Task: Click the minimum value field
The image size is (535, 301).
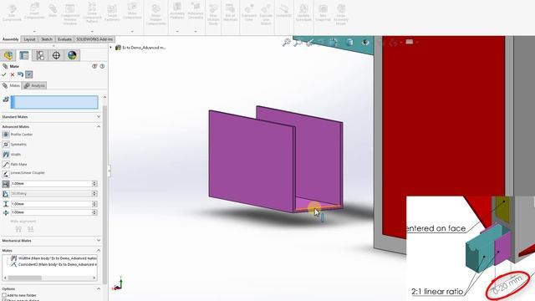Action: 51,212
